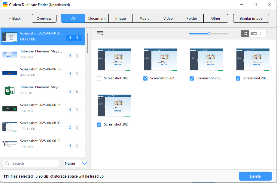Screen dimensions: 277x183
Task: Uncheck the second Screenshot 202... checkbox in top row
Action: pyautogui.click(x=145, y=78)
